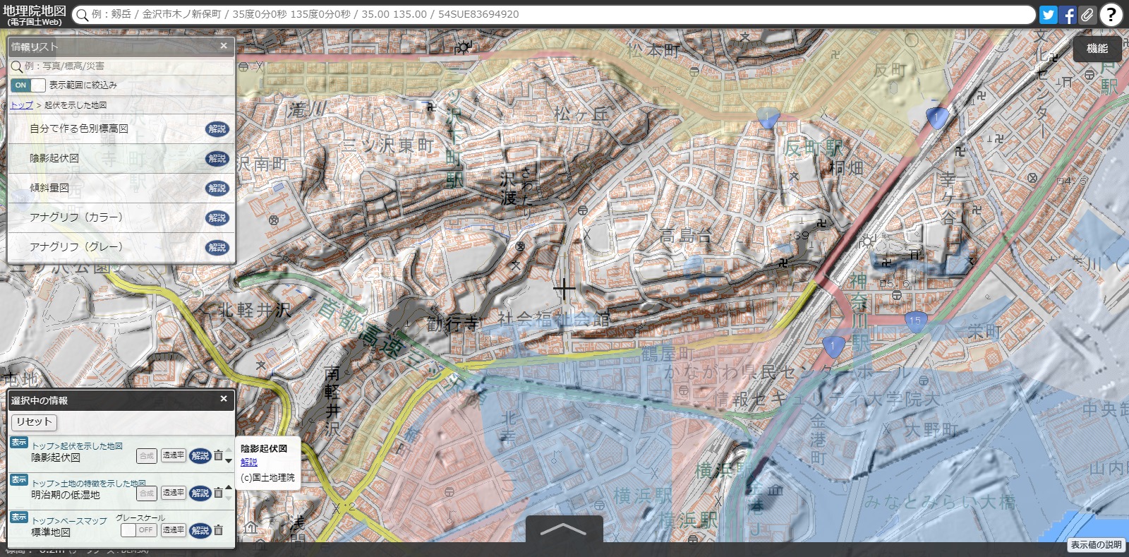Image resolution: width=1129 pixels, height=557 pixels.
Task: Click the map center crosshair
Action: click(x=564, y=289)
